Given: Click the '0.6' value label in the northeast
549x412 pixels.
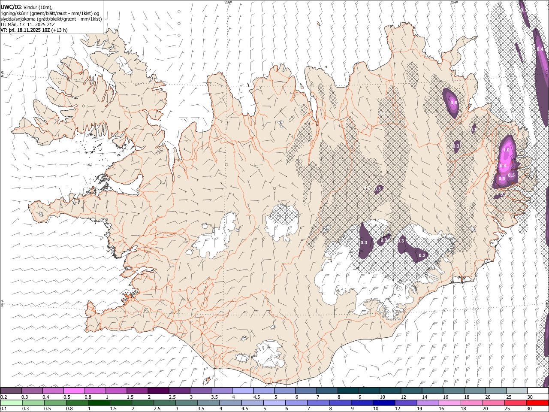Looking at the screenshot, I should click(454, 103).
